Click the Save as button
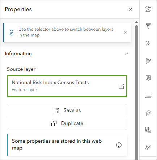This screenshot has height=160, width=157. pyautogui.click(x=67, y=111)
